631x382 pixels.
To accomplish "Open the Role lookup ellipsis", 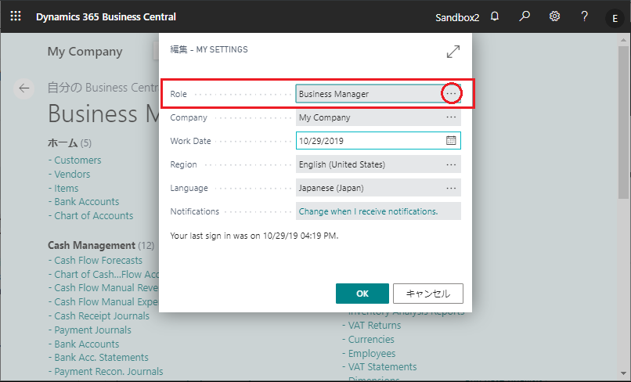I will coord(451,94).
